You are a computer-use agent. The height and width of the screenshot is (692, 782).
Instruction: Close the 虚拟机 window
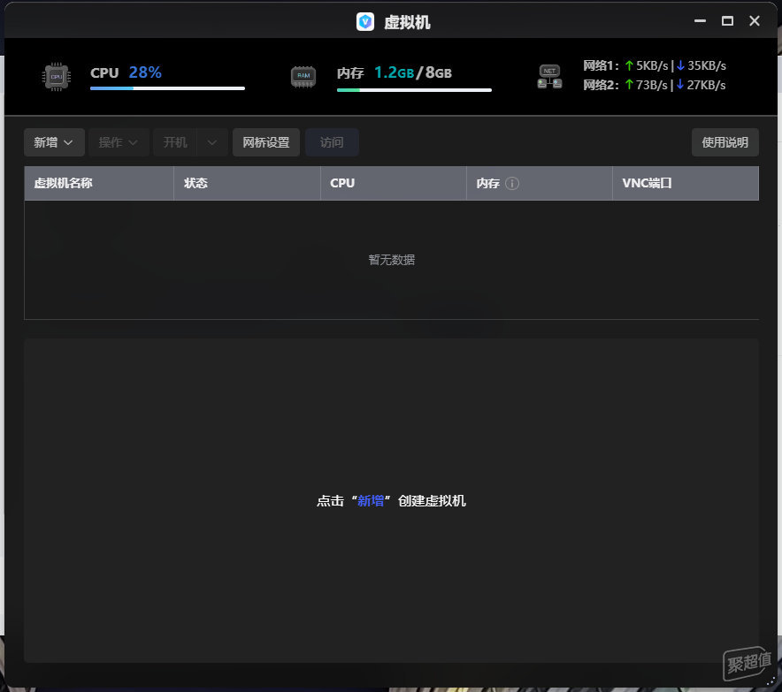click(755, 21)
